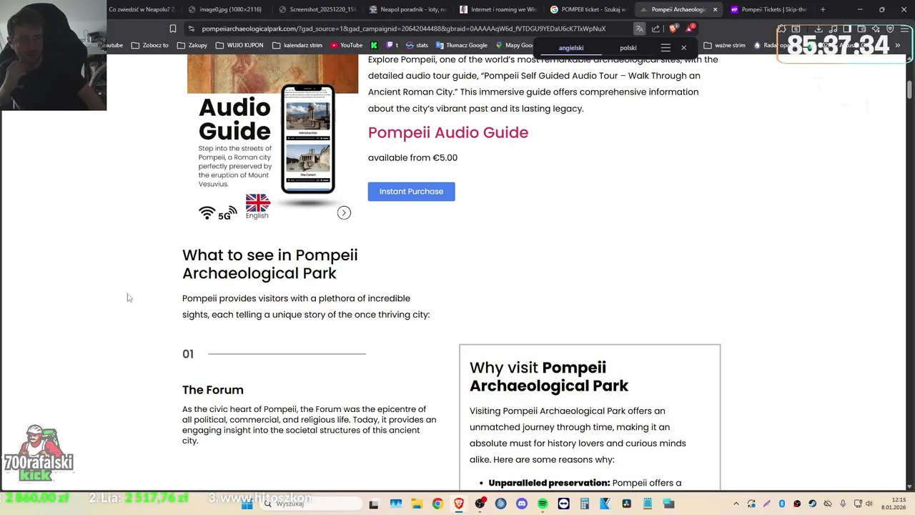Click the translate page icon in the address bar

(x=639, y=29)
